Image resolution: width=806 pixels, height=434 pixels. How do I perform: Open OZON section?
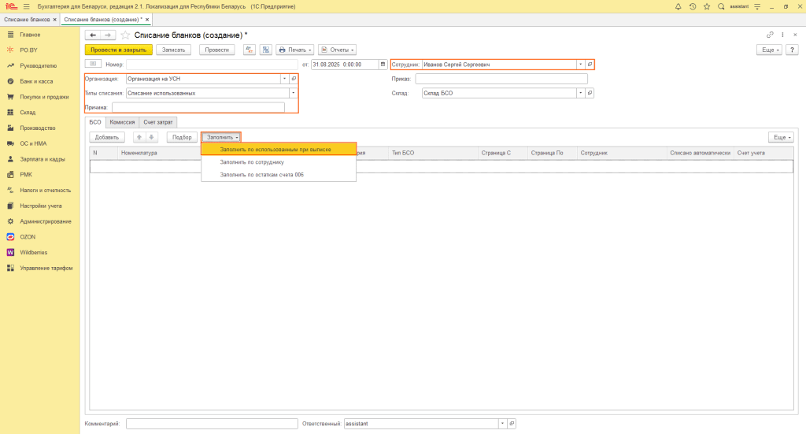click(28, 237)
